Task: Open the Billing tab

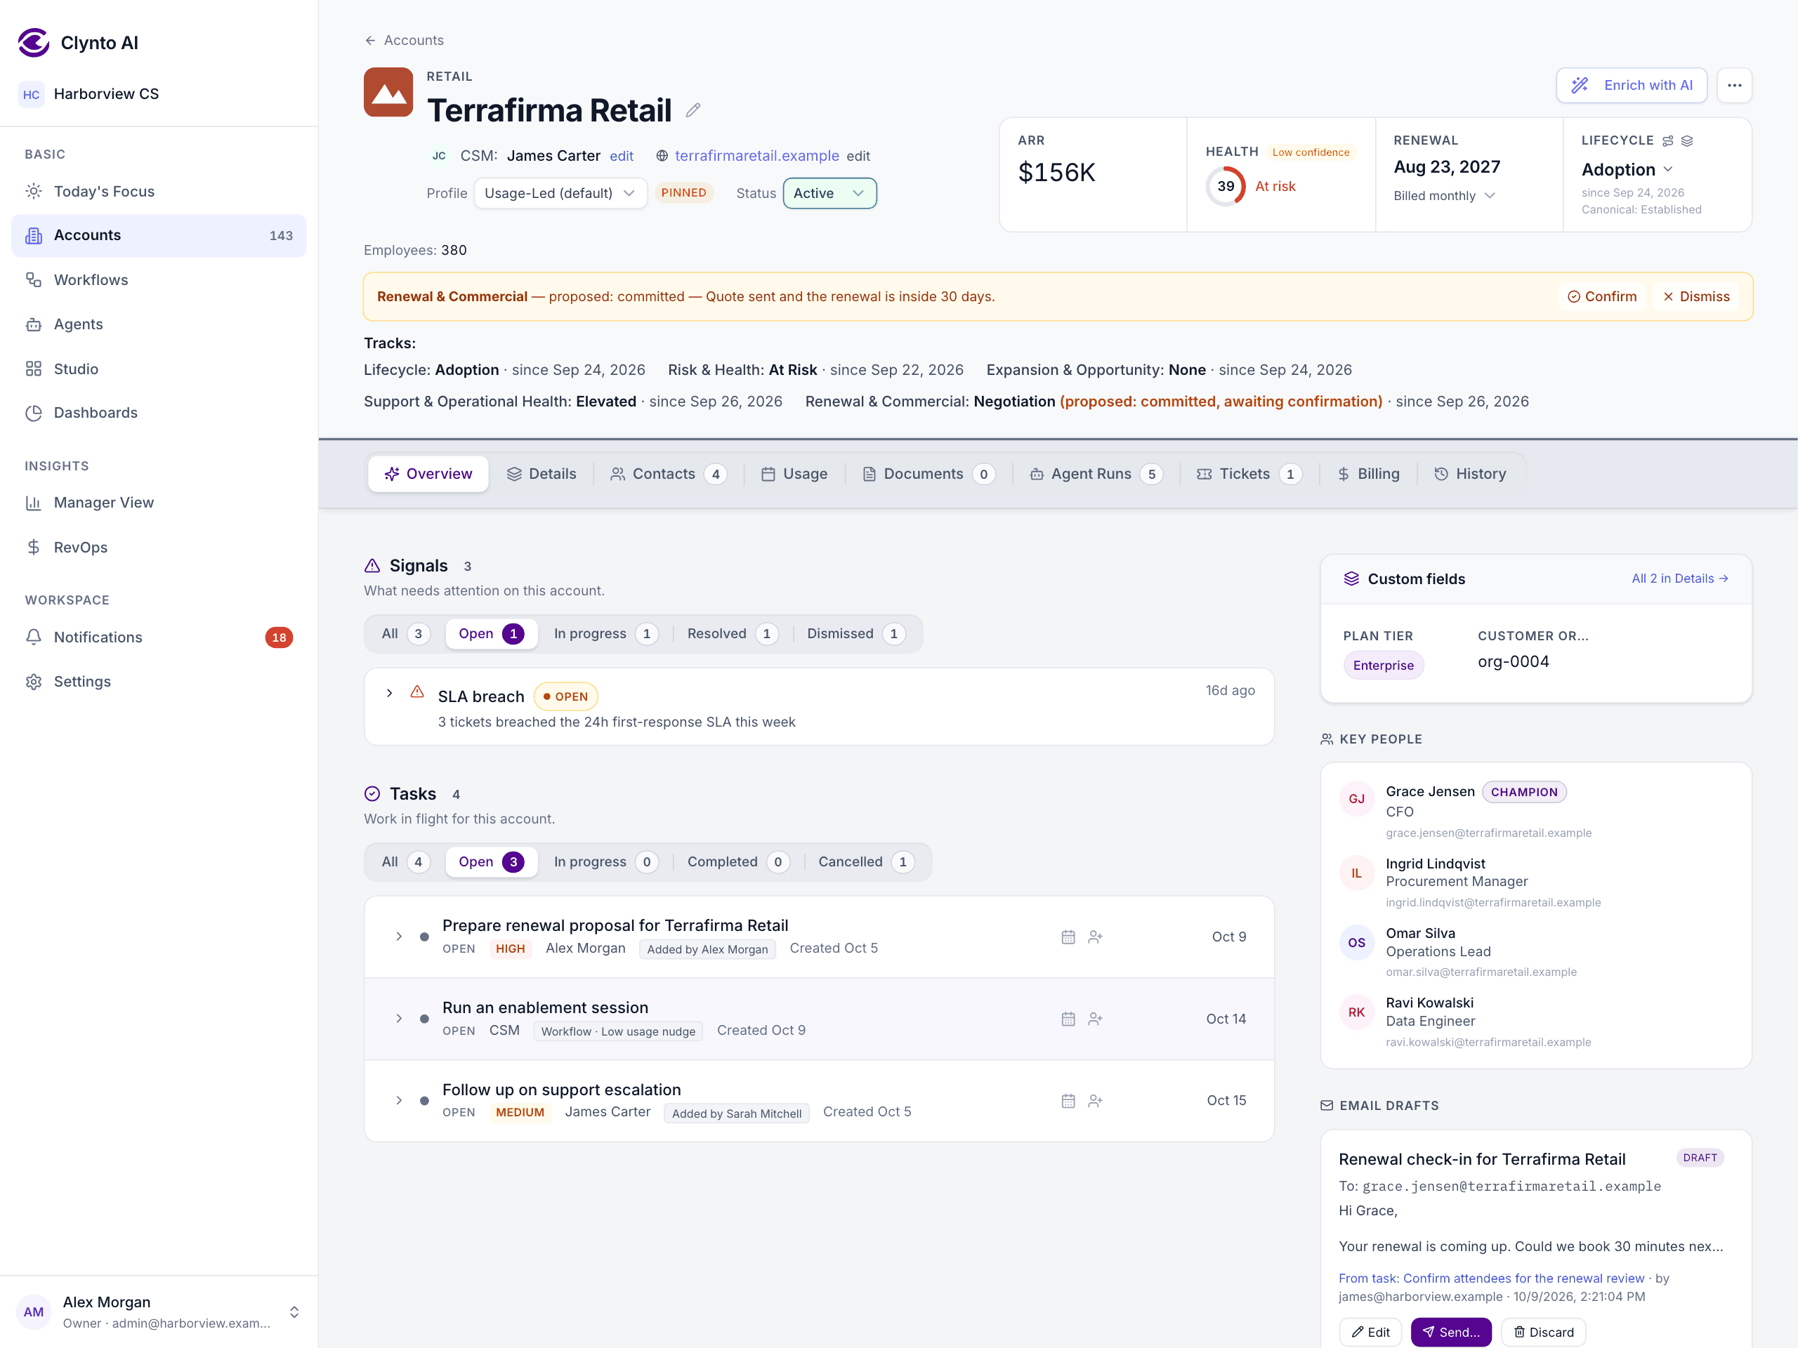Action: coord(1368,474)
